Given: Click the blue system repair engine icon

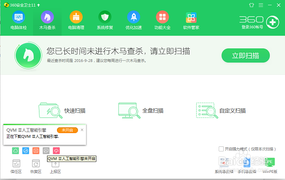Looking at the screenshot, I should (x=26, y=151).
